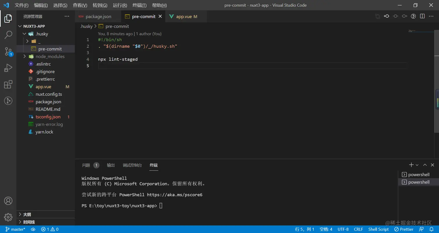Image resolution: width=439 pixels, height=233 pixels.
Task: Open the 帮助(H) menu
Action: pos(159,5)
